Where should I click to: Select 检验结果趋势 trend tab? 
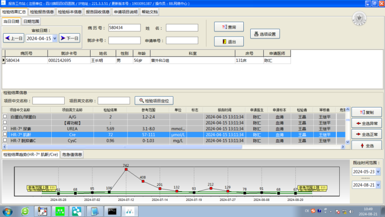[31, 154]
